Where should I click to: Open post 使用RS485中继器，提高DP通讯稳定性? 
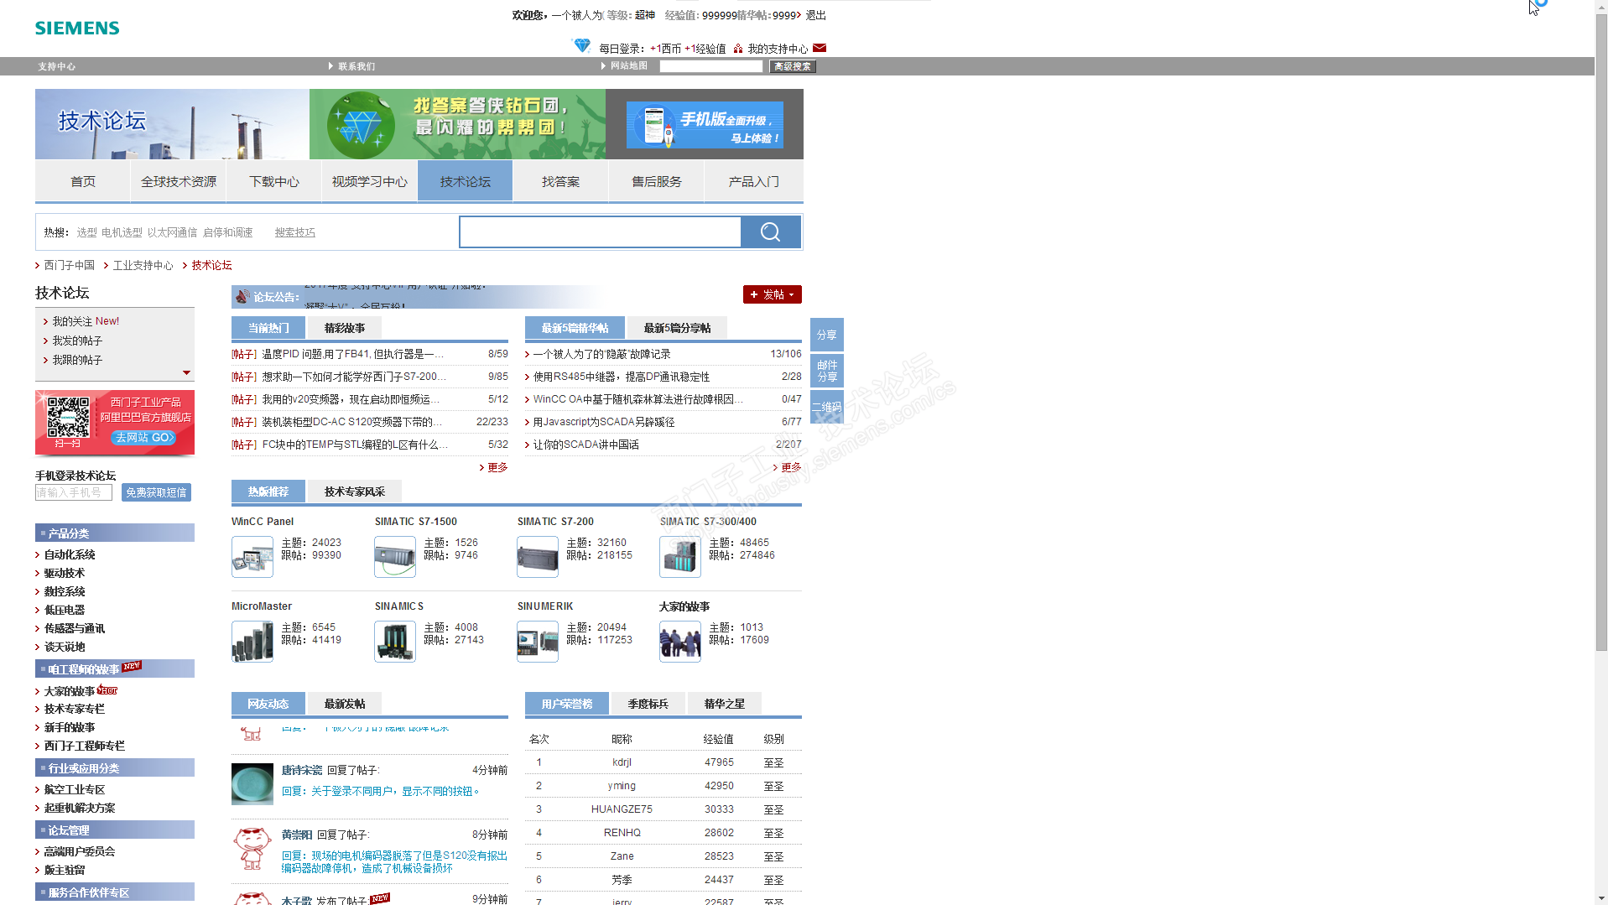(622, 377)
